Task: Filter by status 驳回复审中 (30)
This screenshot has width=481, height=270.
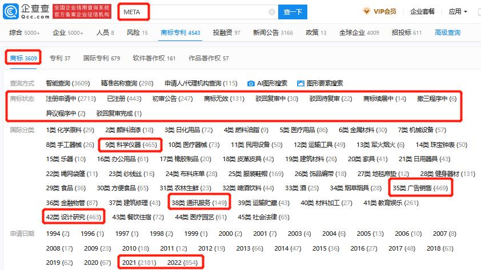Action: [277, 99]
